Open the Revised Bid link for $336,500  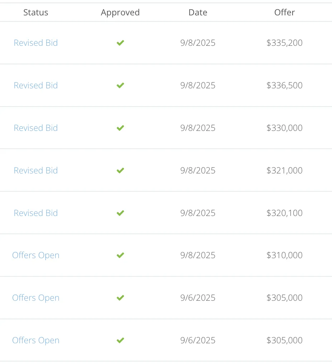(35, 85)
